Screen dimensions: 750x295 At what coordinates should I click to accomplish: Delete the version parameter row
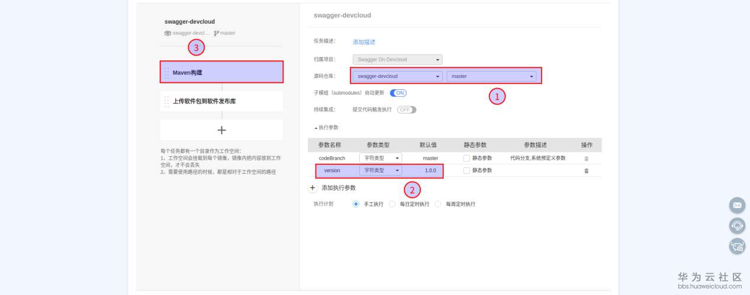pos(586,170)
